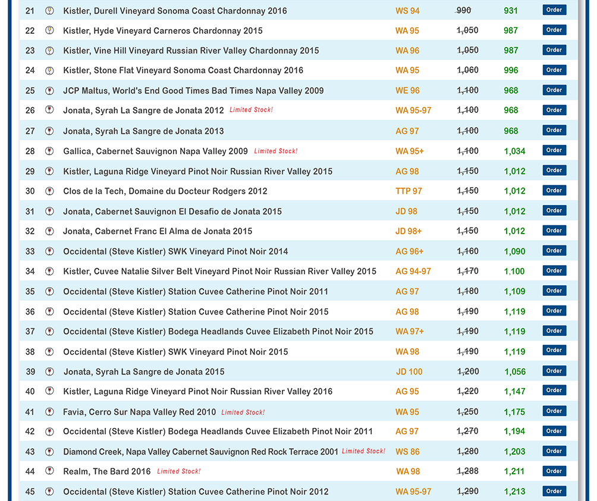Click the wine icon beside Kistler Laguna Ridge 2016
The height and width of the screenshot is (501, 597).
tap(49, 391)
